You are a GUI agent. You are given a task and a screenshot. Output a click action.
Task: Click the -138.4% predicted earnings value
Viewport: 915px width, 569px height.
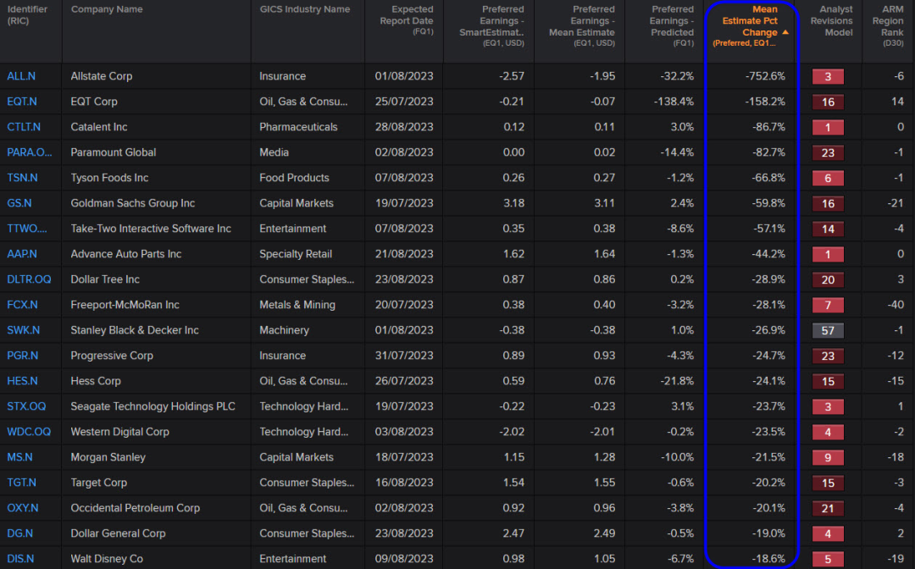coord(674,102)
